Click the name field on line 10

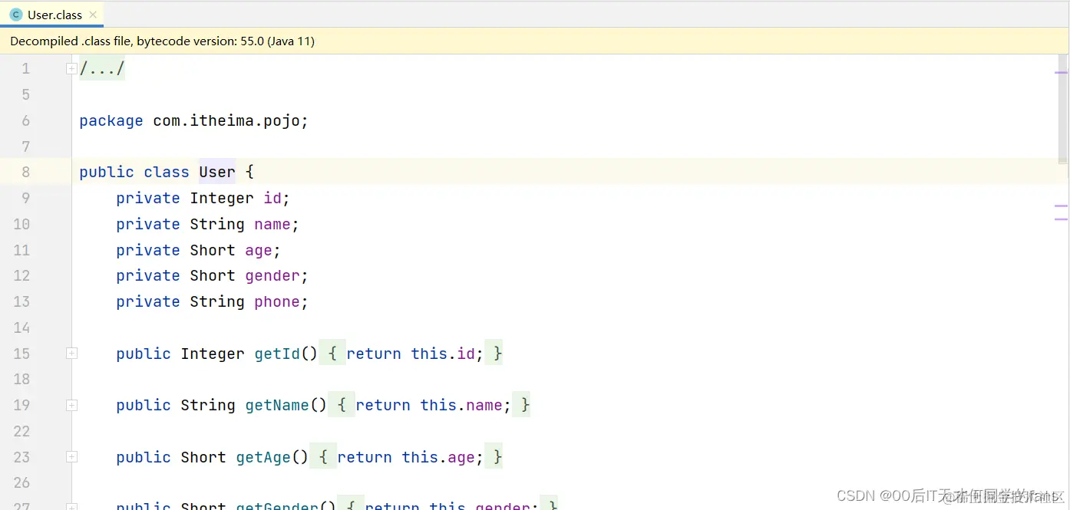(x=272, y=224)
